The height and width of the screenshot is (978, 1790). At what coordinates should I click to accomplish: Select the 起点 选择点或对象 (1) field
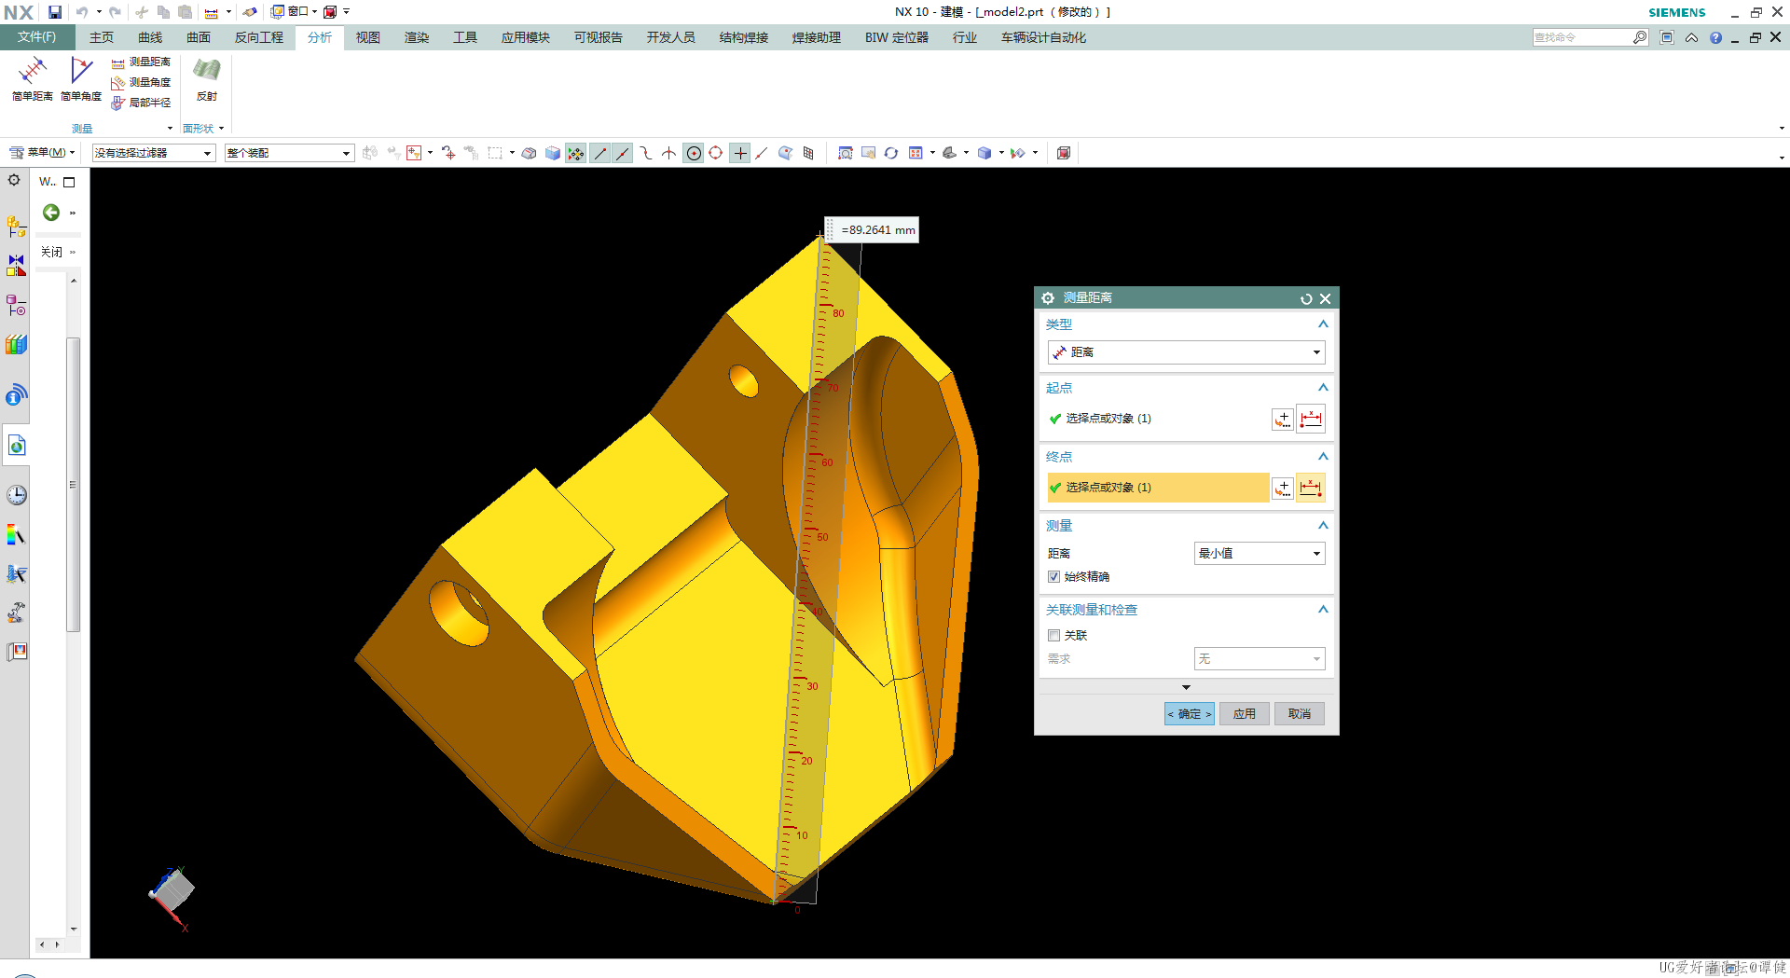coord(1158,419)
